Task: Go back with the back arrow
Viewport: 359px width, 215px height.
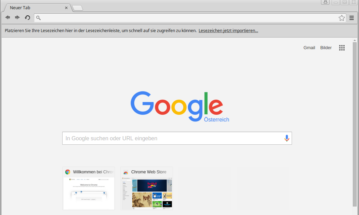Action: (x=8, y=18)
